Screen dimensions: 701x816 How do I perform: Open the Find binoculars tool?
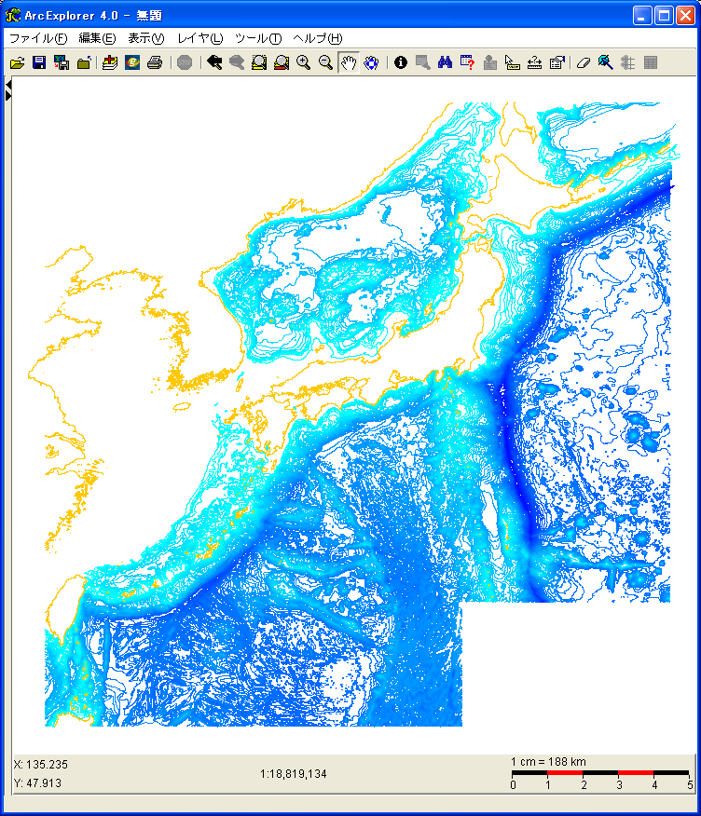click(x=446, y=62)
